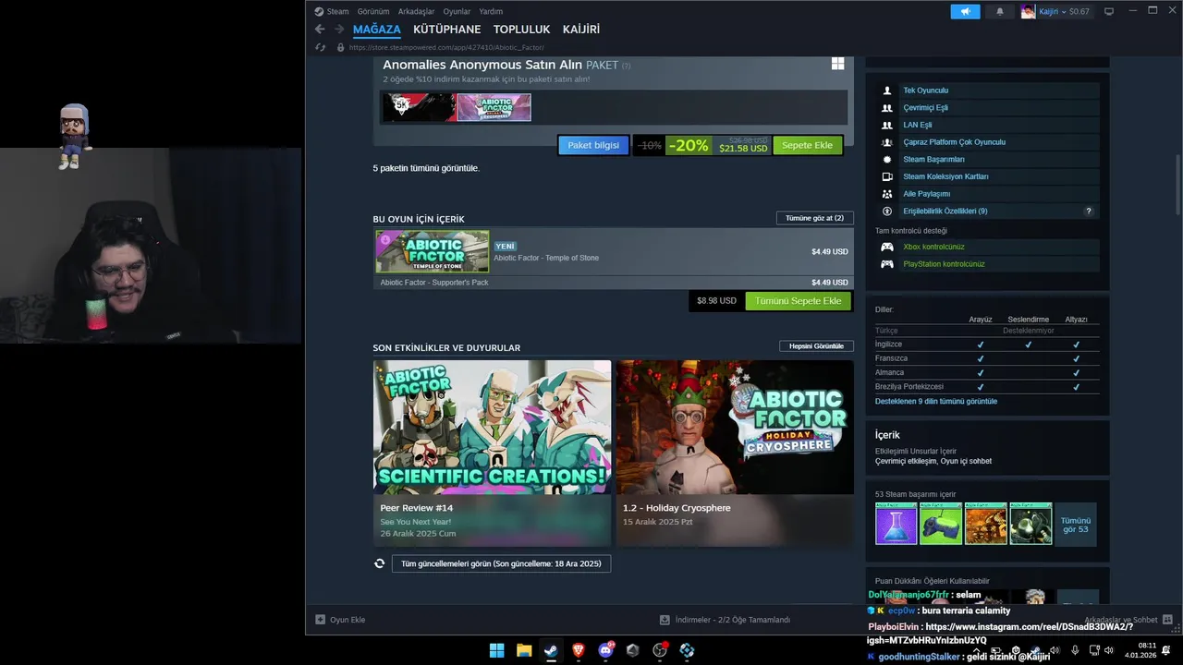Click the Paket bilgisi button
1183x665 pixels.
pyautogui.click(x=593, y=145)
